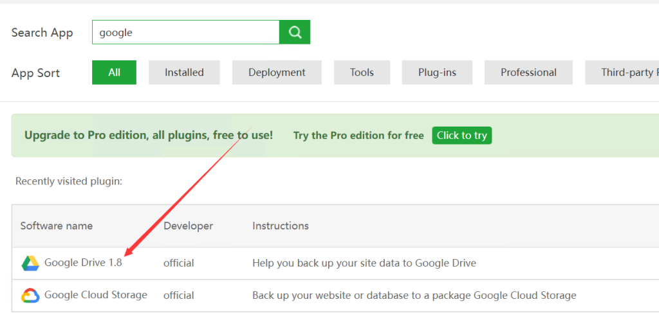Click the Google Cloud Storage description text
The image size is (659, 322).
pos(414,296)
